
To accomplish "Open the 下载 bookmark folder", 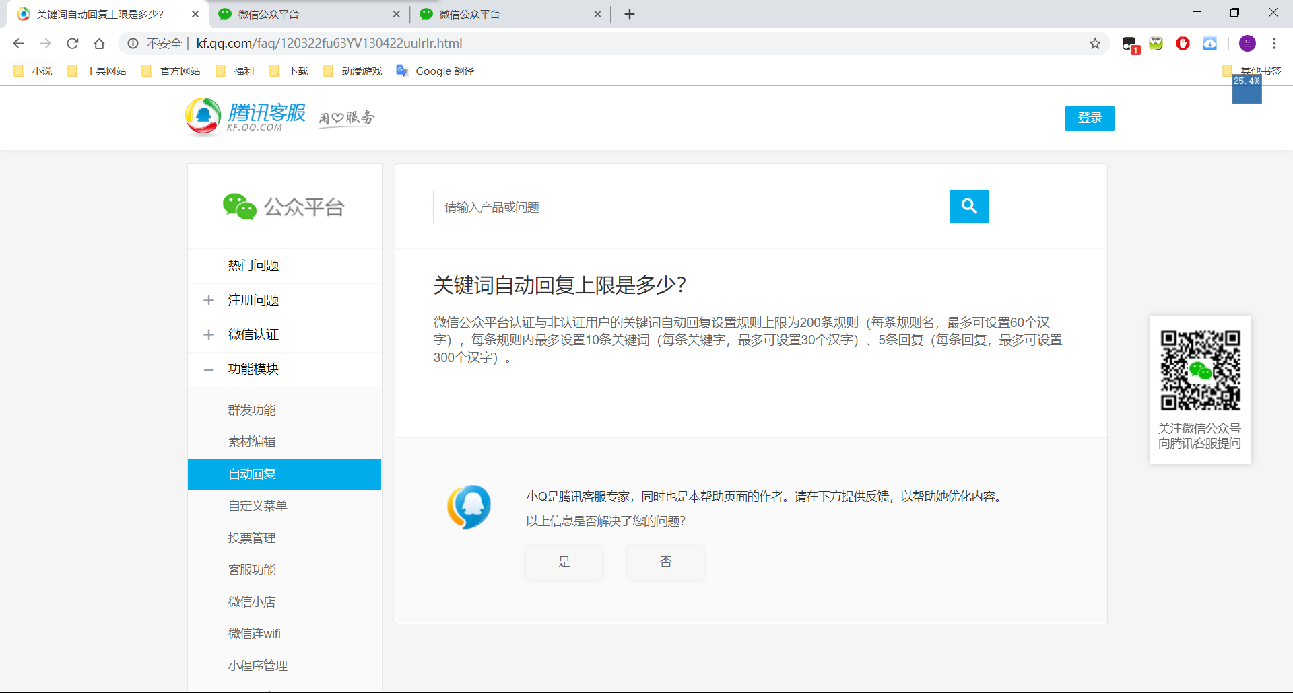I will point(289,71).
